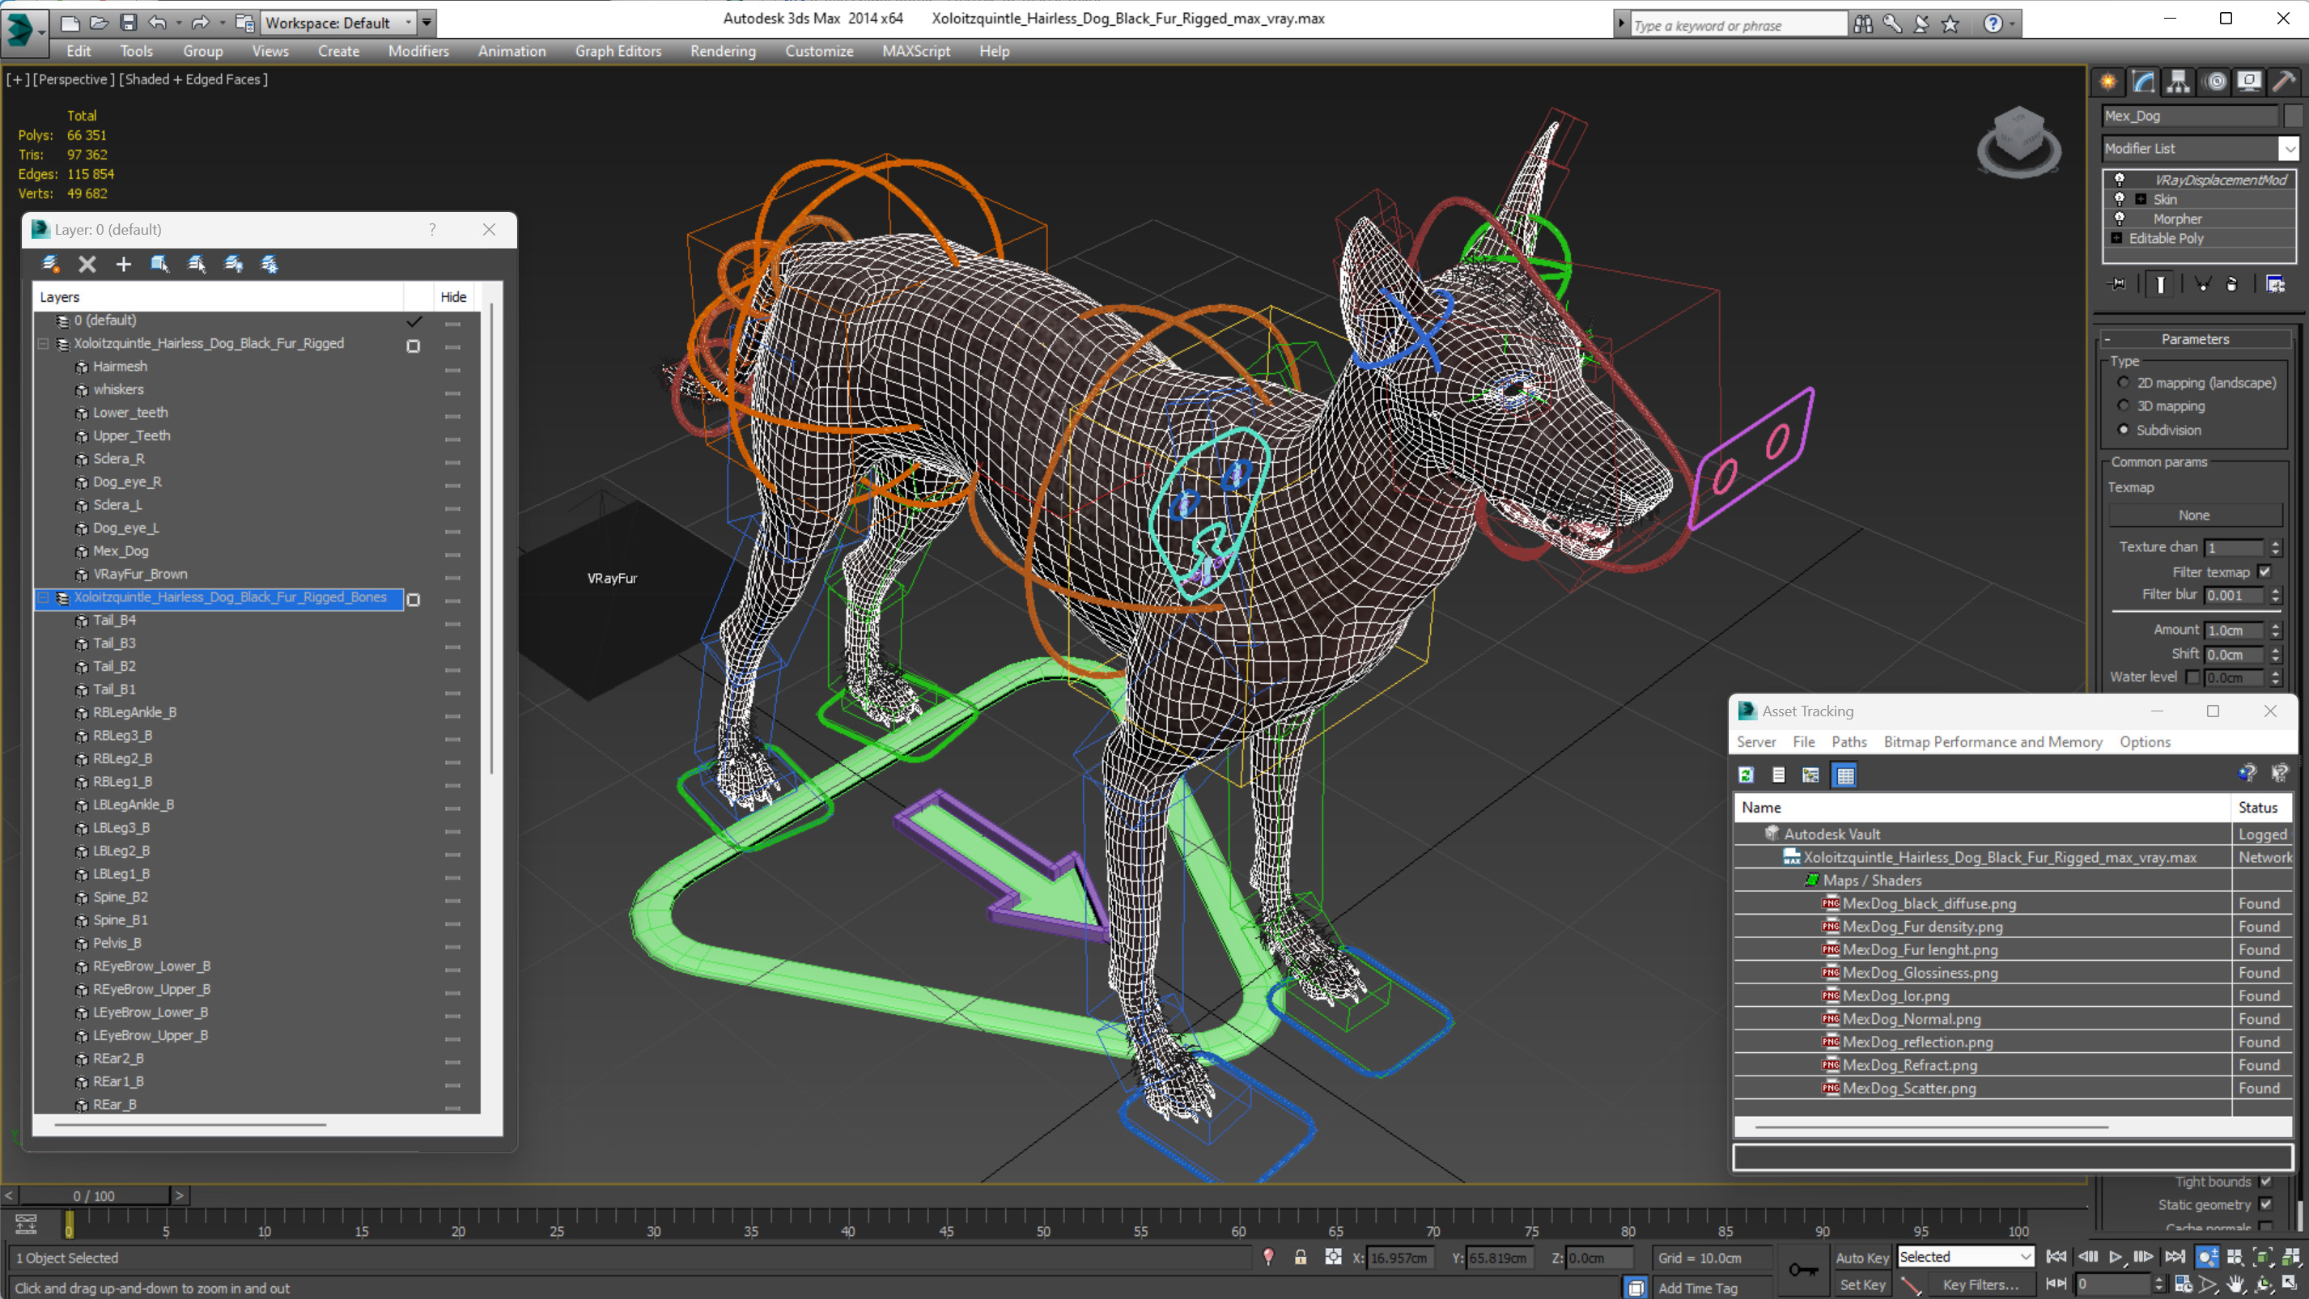Open the Hierarchy command panel tab
The width and height of the screenshot is (2309, 1299).
coord(2178,83)
